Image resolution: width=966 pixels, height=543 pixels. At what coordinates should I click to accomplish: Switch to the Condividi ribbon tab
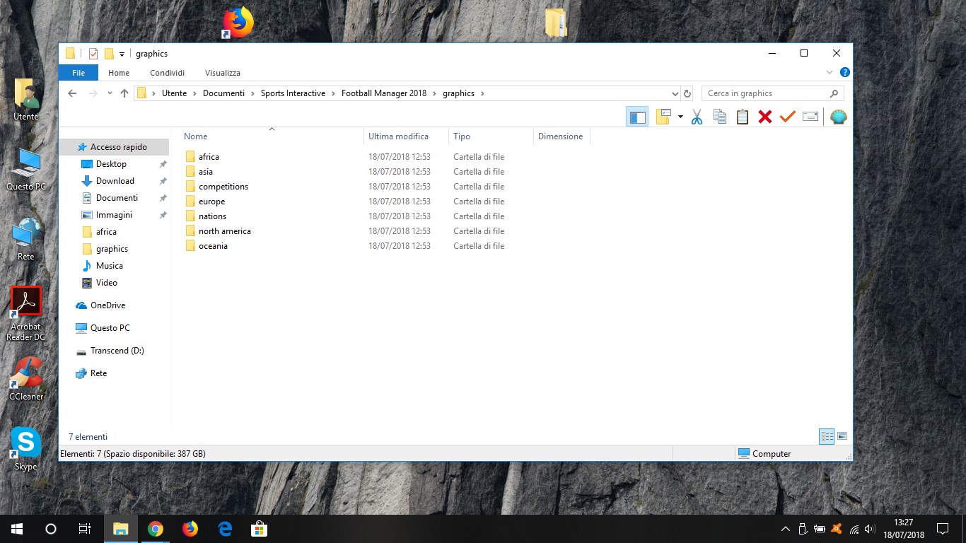coord(168,73)
